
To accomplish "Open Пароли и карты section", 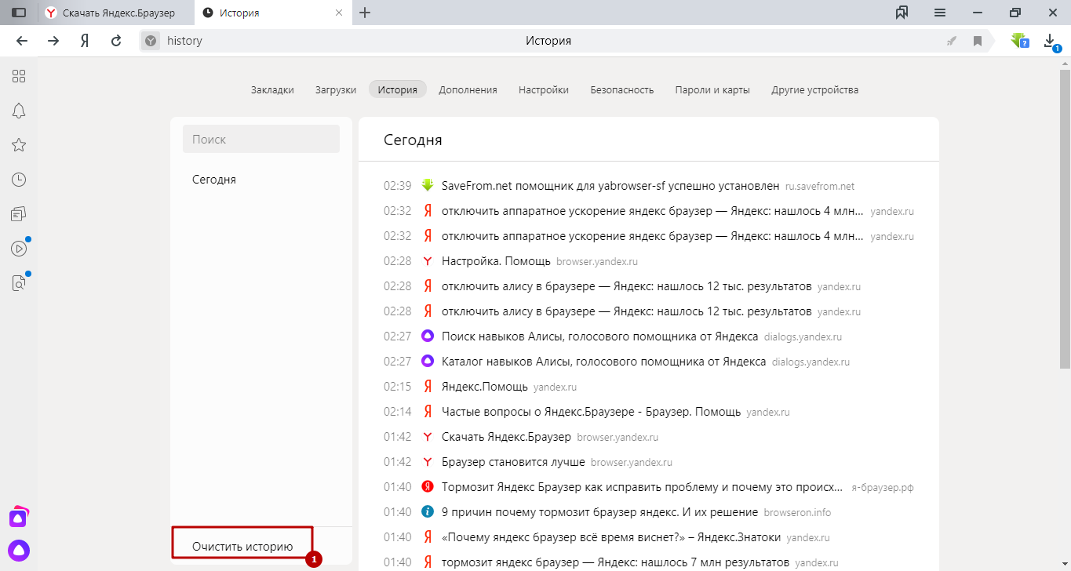I will tap(712, 89).
